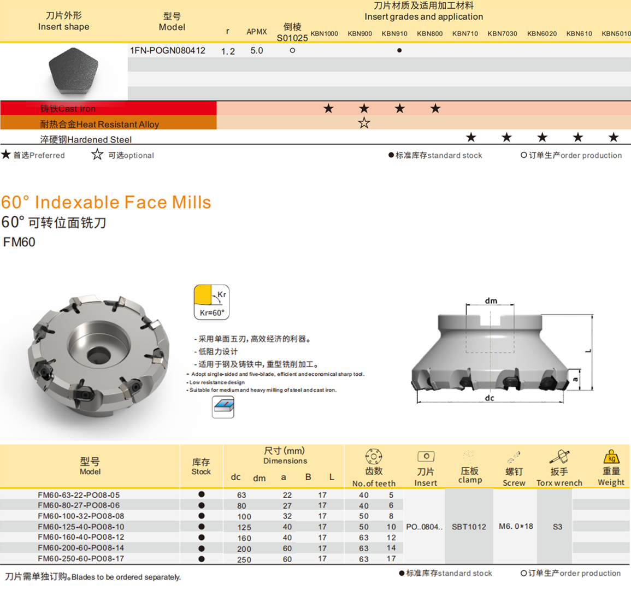The height and width of the screenshot is (590, 631).
Task: Select the hollow circle under S01025 chamfer
Action: (292, 50)
